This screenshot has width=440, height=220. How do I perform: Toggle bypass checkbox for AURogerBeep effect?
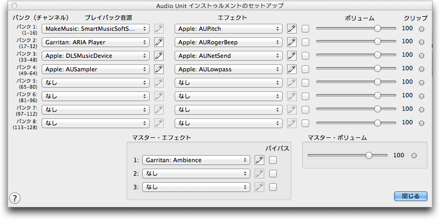pos(305,42)
